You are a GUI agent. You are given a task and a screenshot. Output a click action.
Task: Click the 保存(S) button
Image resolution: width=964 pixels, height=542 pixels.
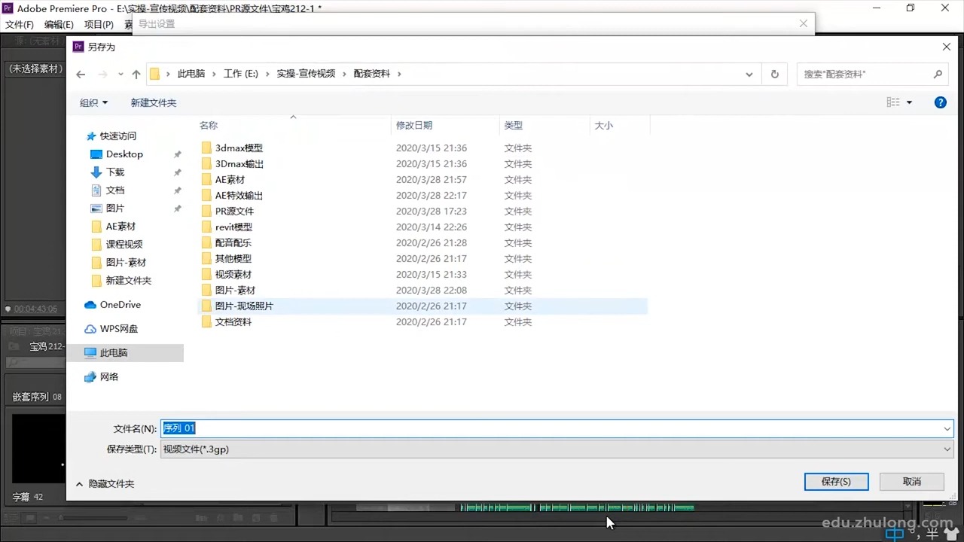[x=836, y=481]
